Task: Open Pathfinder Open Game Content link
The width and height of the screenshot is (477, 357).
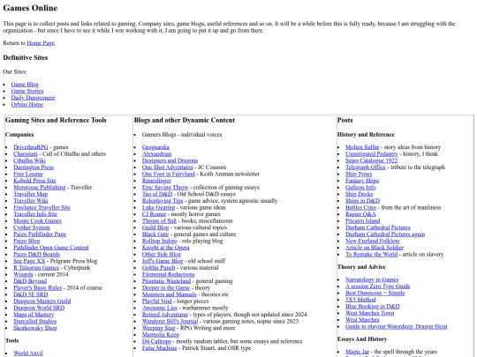Action: click(x=51, y=248)
